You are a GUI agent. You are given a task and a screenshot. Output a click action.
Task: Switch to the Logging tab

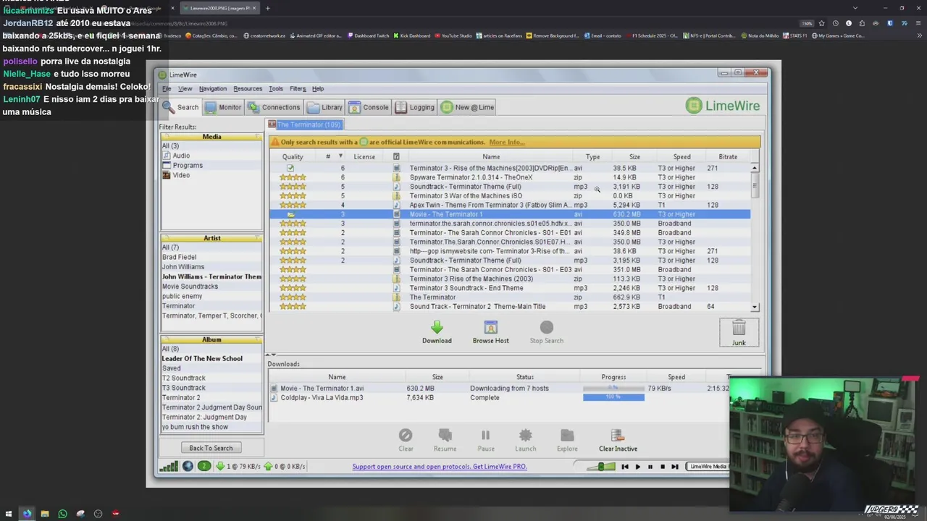tap(415, 107)
